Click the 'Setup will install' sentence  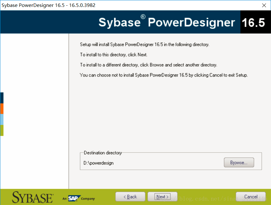pos(145,45)
